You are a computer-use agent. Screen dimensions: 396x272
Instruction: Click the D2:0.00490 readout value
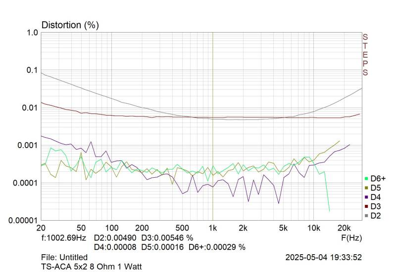point(115,238)
